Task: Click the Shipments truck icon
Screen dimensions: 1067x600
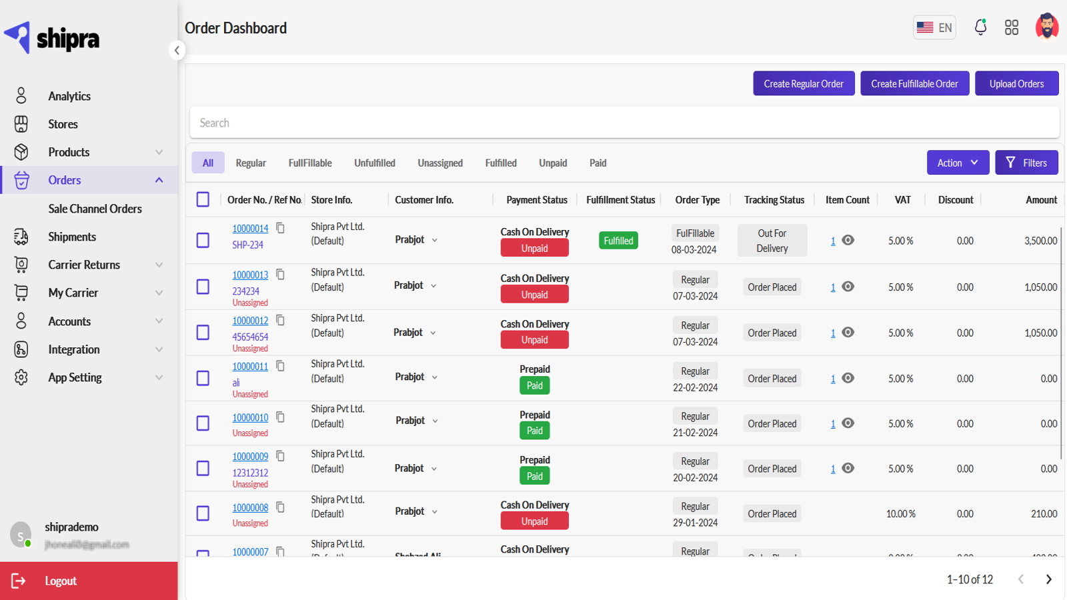Action: click(x=21, y=237)
